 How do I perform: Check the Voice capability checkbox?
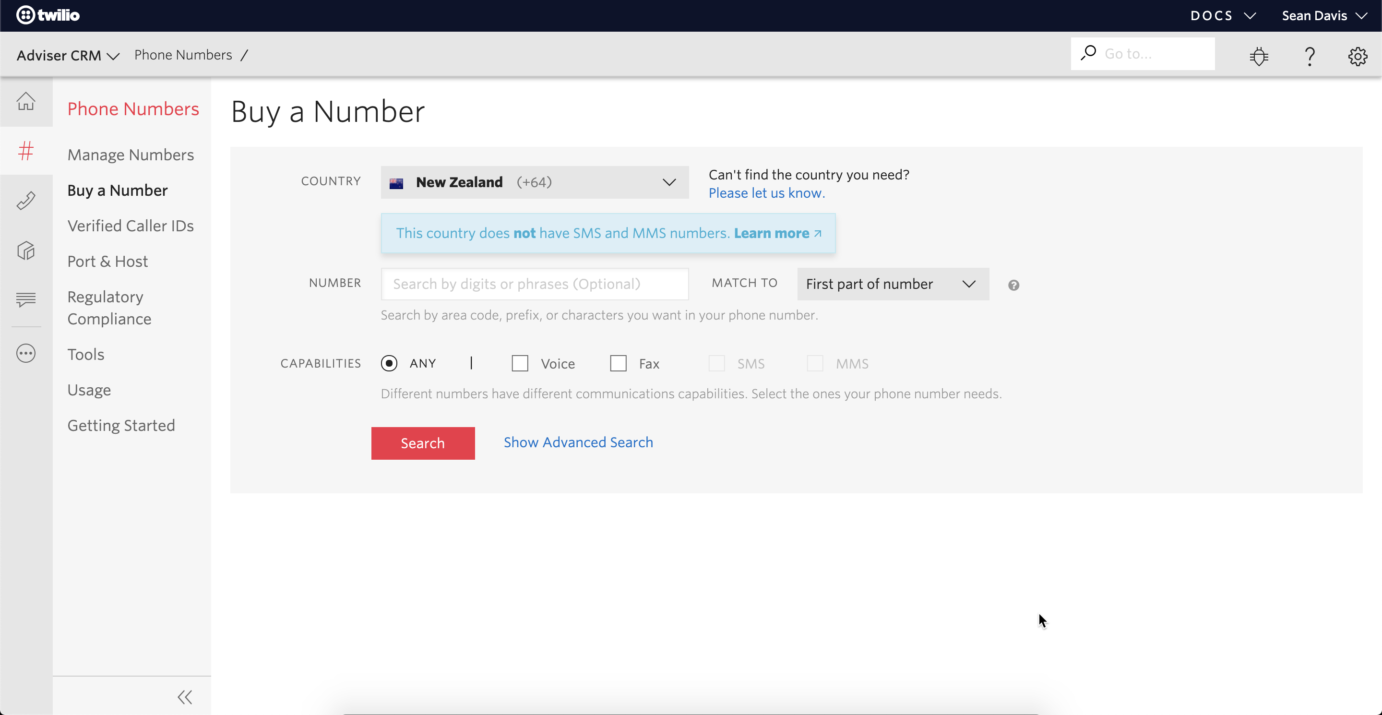click(x=520, y=363)
